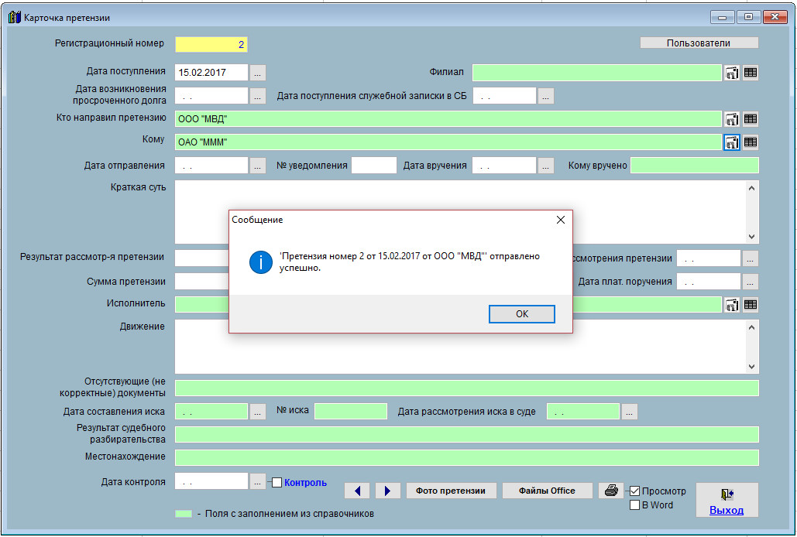
Task: Enable the В Word checkbox
Action: click(x=634, y=505)
